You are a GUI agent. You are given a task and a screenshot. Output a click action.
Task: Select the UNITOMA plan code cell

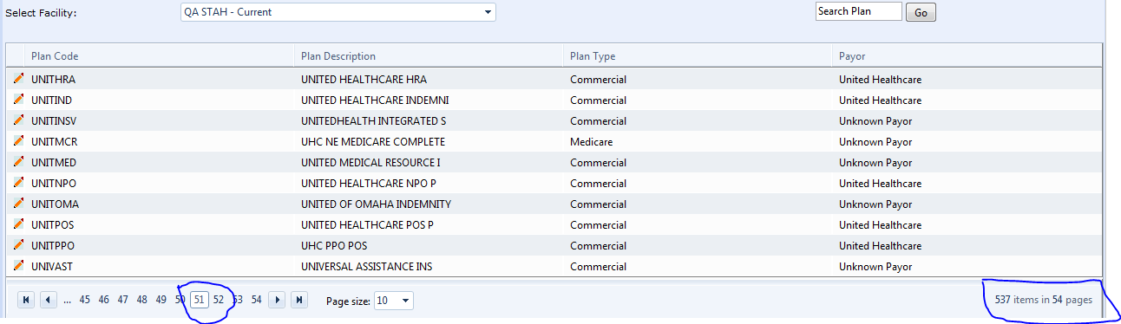coord(55,204)
